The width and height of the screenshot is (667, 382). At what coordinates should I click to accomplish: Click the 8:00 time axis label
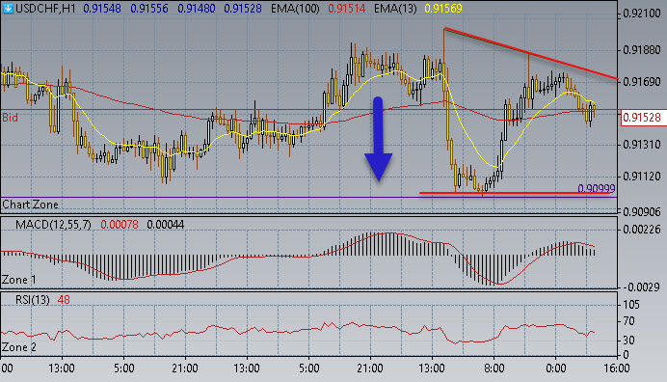(494, 368)
